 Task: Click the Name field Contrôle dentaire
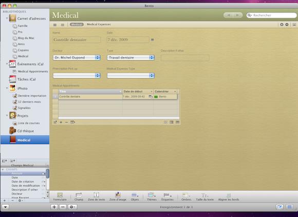point(77,40)
